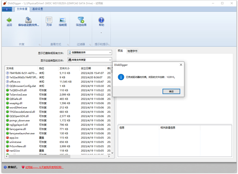Expand the 显示已删除或现有文件 dropdown
Viewport: 238px width, 174px height.
point(109,52)
